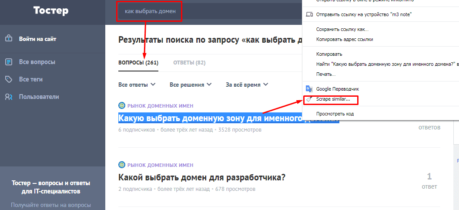This screenshot has height=210, width=459.
Task: Open Все теги in sidebar
Action: [31, 79]
